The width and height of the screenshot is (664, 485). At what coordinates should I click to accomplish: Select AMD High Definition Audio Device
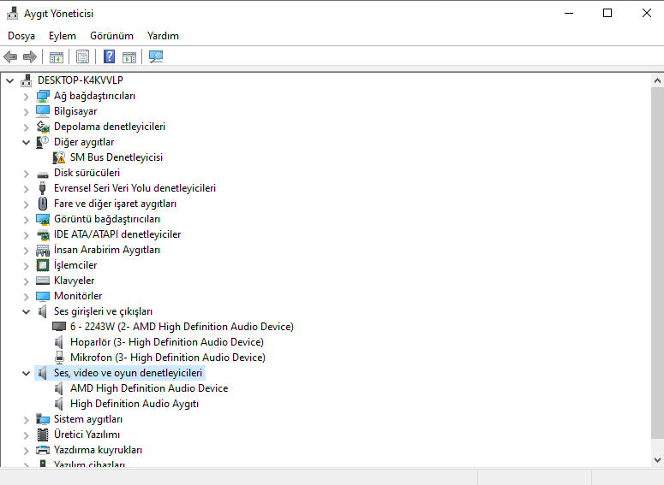[149, 388]
